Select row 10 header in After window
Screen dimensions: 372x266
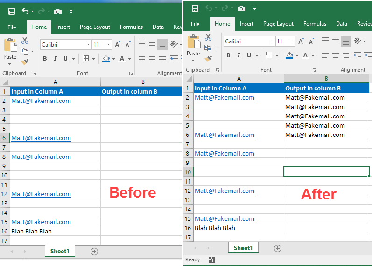188,172
